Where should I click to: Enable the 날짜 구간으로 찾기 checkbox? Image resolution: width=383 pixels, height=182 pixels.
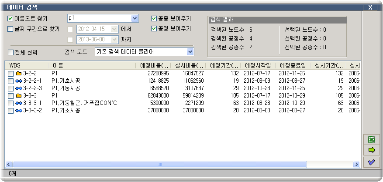(x=10, y=29)
